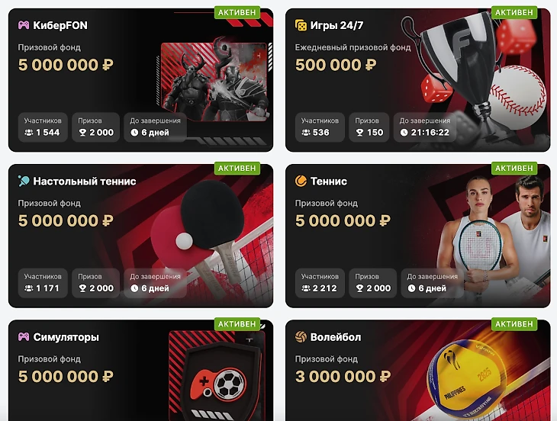Click the dice icon beside Игры 24/7
Viewport: 557px width, 421px height.
point(301,25)
